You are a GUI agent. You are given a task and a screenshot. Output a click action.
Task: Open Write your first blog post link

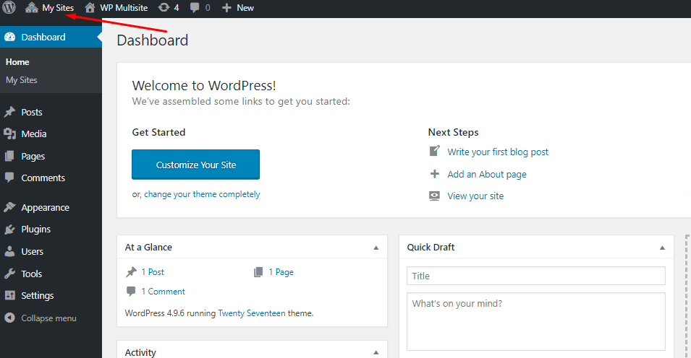click(x=498, y=152)
